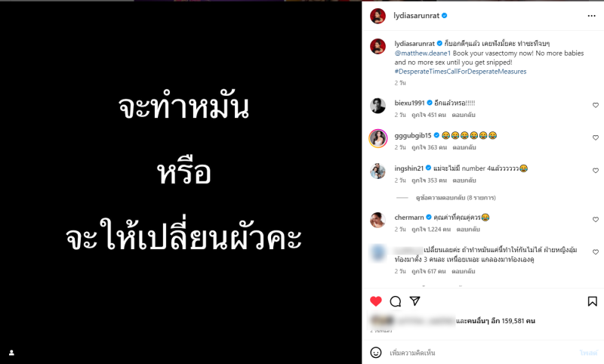Screen dimensions: 604x364
Task: Like gggubgib15's comment heart
Action: pos(596,137)
